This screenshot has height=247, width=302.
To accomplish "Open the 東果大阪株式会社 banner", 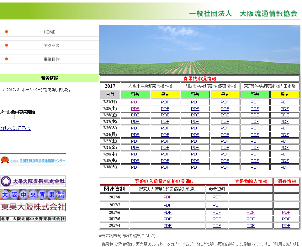I will tap(33, 207).
